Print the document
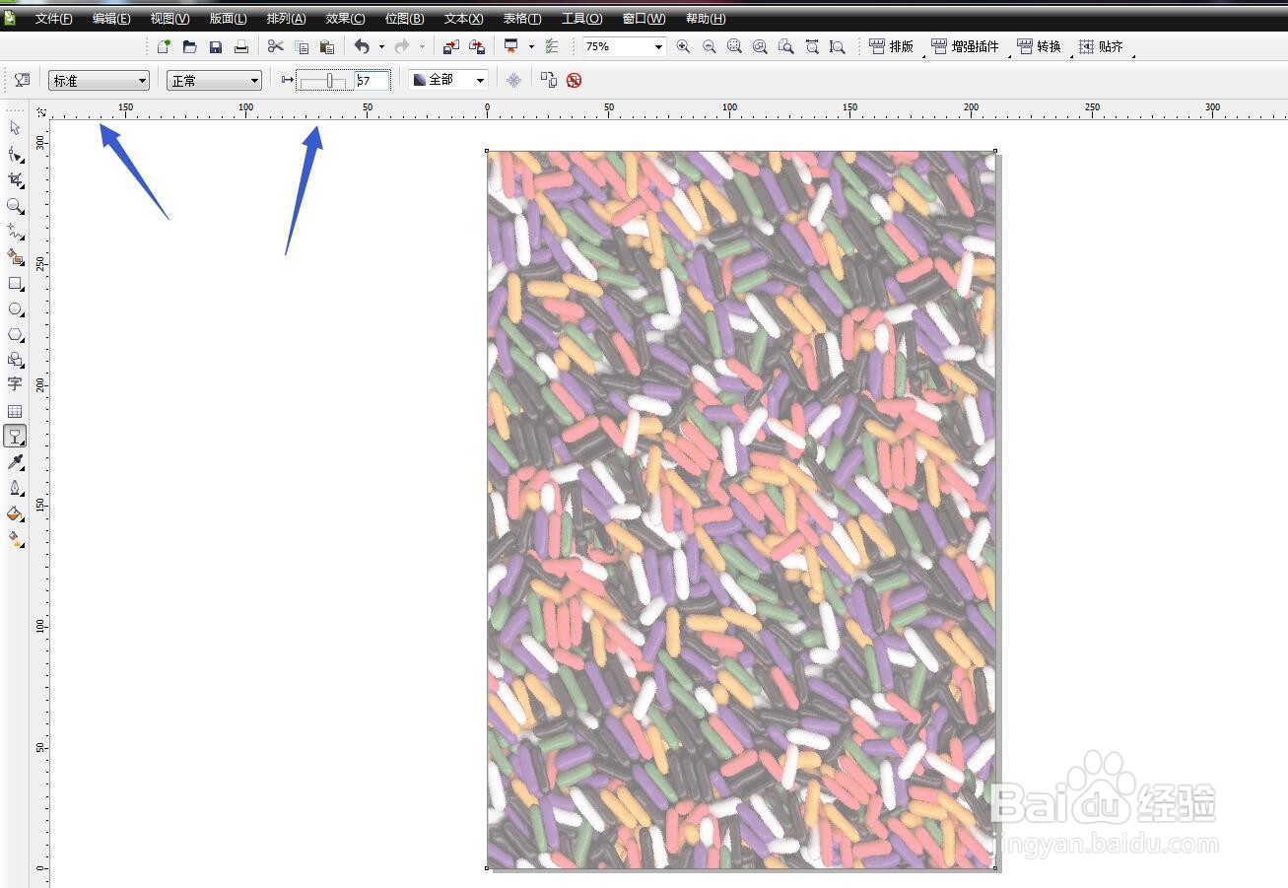 pos(240,46)
